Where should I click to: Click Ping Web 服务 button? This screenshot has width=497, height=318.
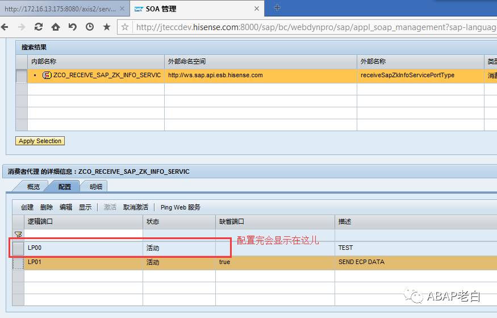tap(181, 207)
